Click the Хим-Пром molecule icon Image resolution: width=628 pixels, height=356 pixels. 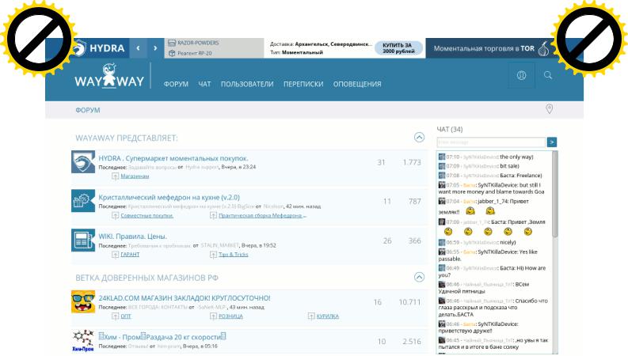[x=83, y=340]
